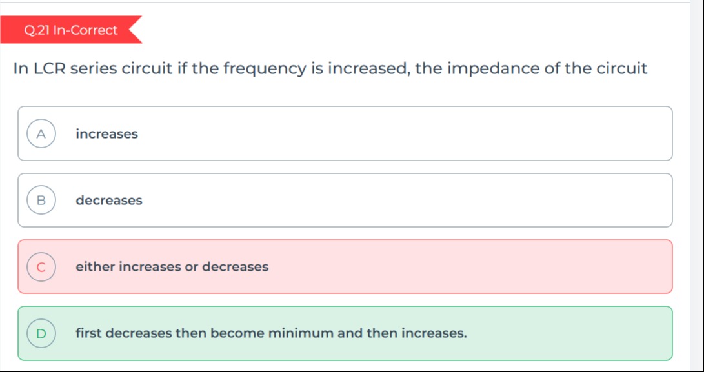Click the blank area of option B card

point(404,200)
